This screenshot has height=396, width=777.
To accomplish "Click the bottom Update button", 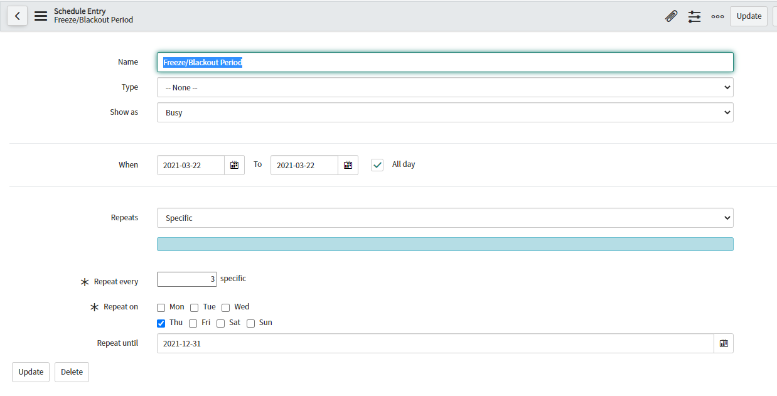I will point(30,372).
